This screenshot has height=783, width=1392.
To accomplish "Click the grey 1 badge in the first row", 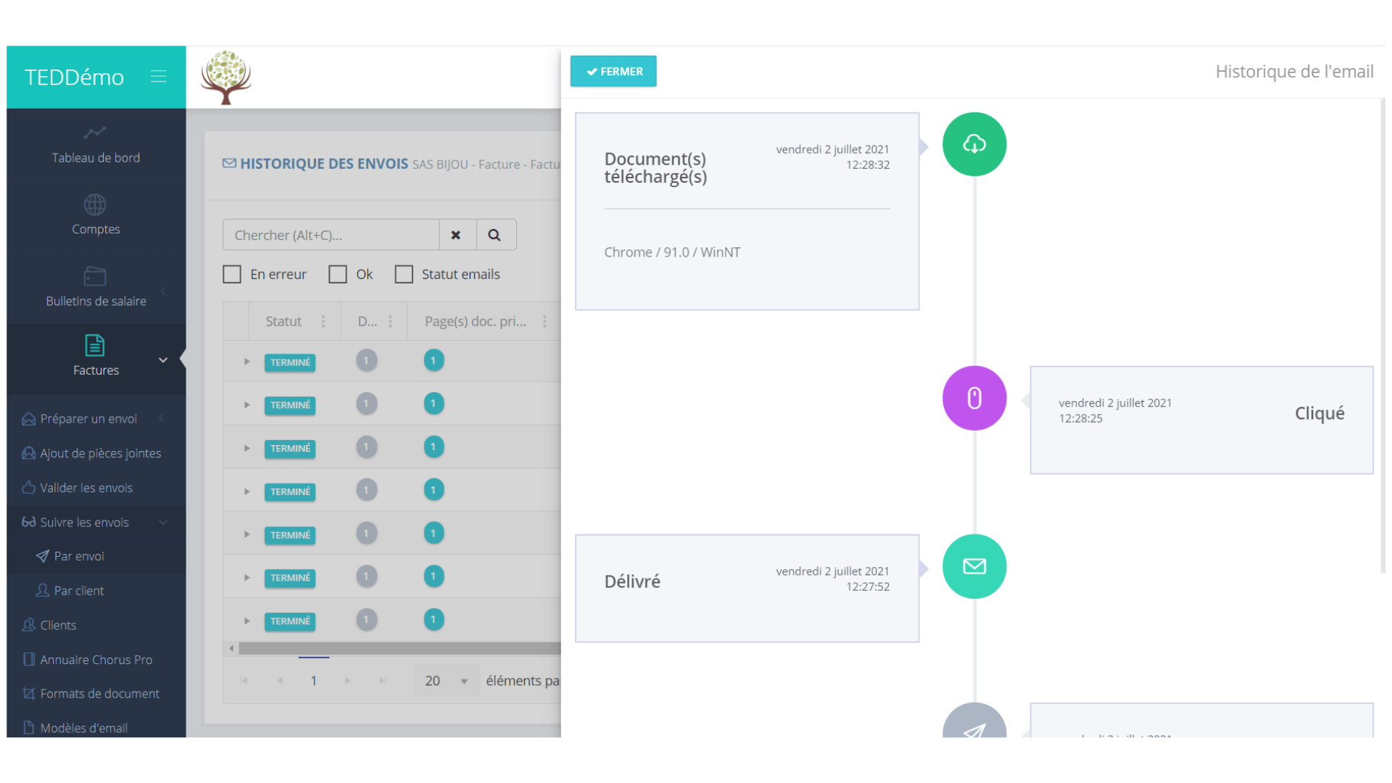I will pos(366,360).
